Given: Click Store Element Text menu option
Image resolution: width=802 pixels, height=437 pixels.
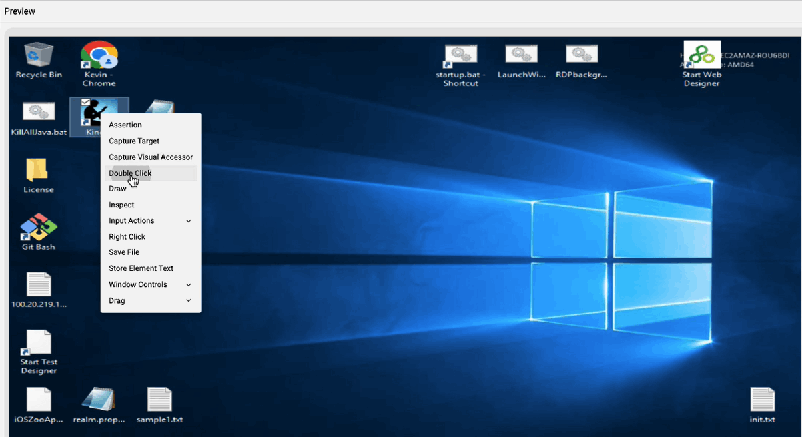Looking at the screenshot, I should click(141, 268).
